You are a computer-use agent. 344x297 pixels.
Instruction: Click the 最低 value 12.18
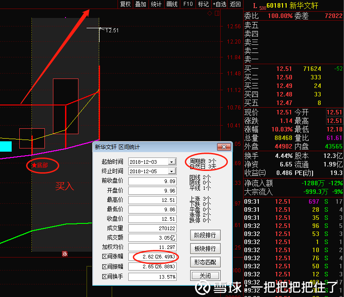pyautogui.click(x=334, y=129)
